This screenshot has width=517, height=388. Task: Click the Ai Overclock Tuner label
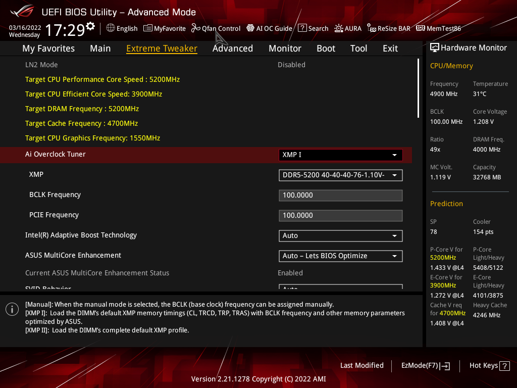tap(55, 154)
